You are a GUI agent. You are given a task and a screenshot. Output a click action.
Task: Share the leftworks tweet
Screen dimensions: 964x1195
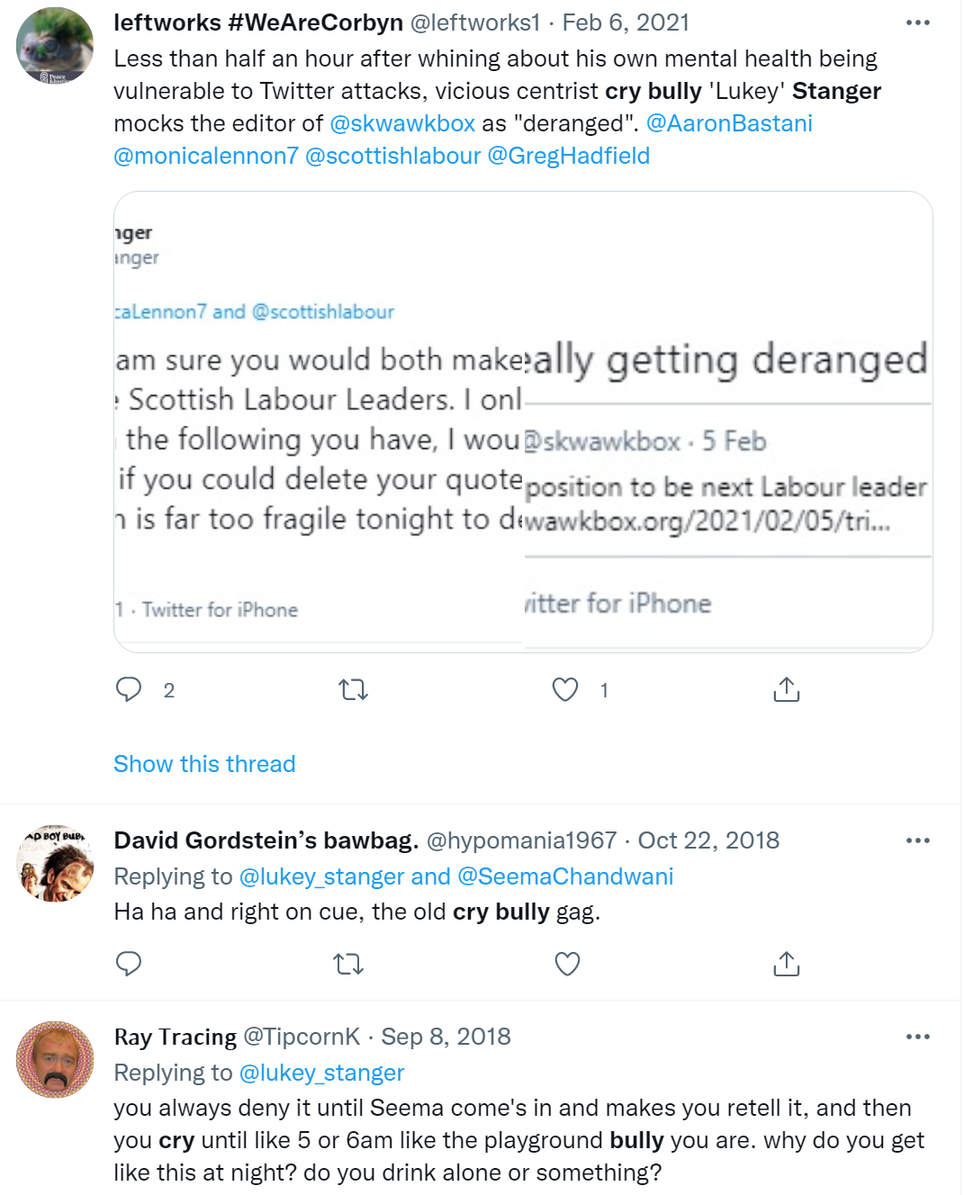(x=786, y=690)
